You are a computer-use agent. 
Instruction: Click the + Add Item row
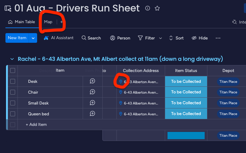[x=36, y=125]
